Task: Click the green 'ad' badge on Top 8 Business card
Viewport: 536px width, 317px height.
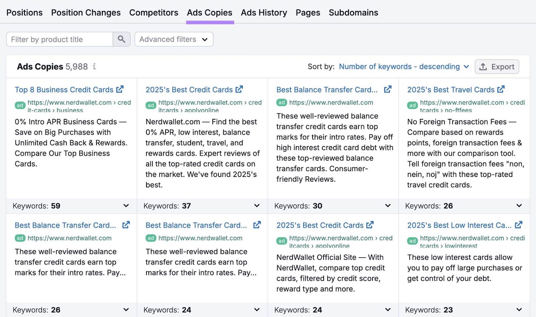Action: pyautogui.click(x=20, y=105)
